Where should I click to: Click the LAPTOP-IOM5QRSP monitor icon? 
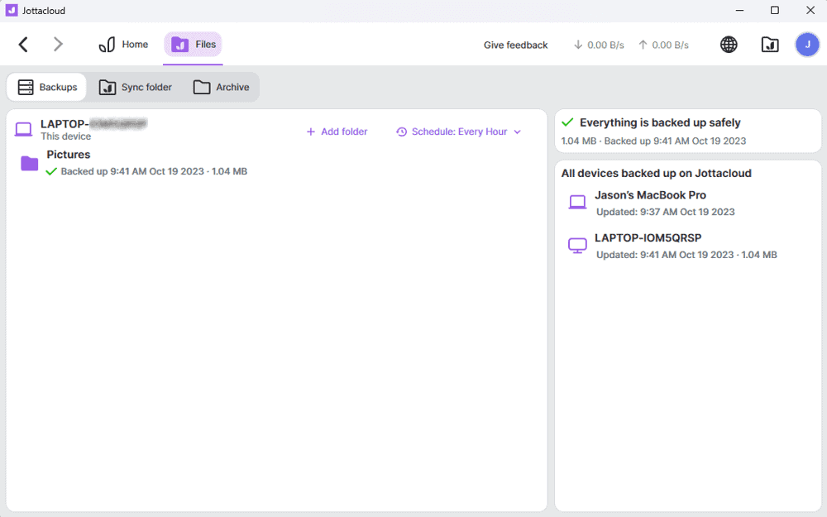tap(577, 246)
